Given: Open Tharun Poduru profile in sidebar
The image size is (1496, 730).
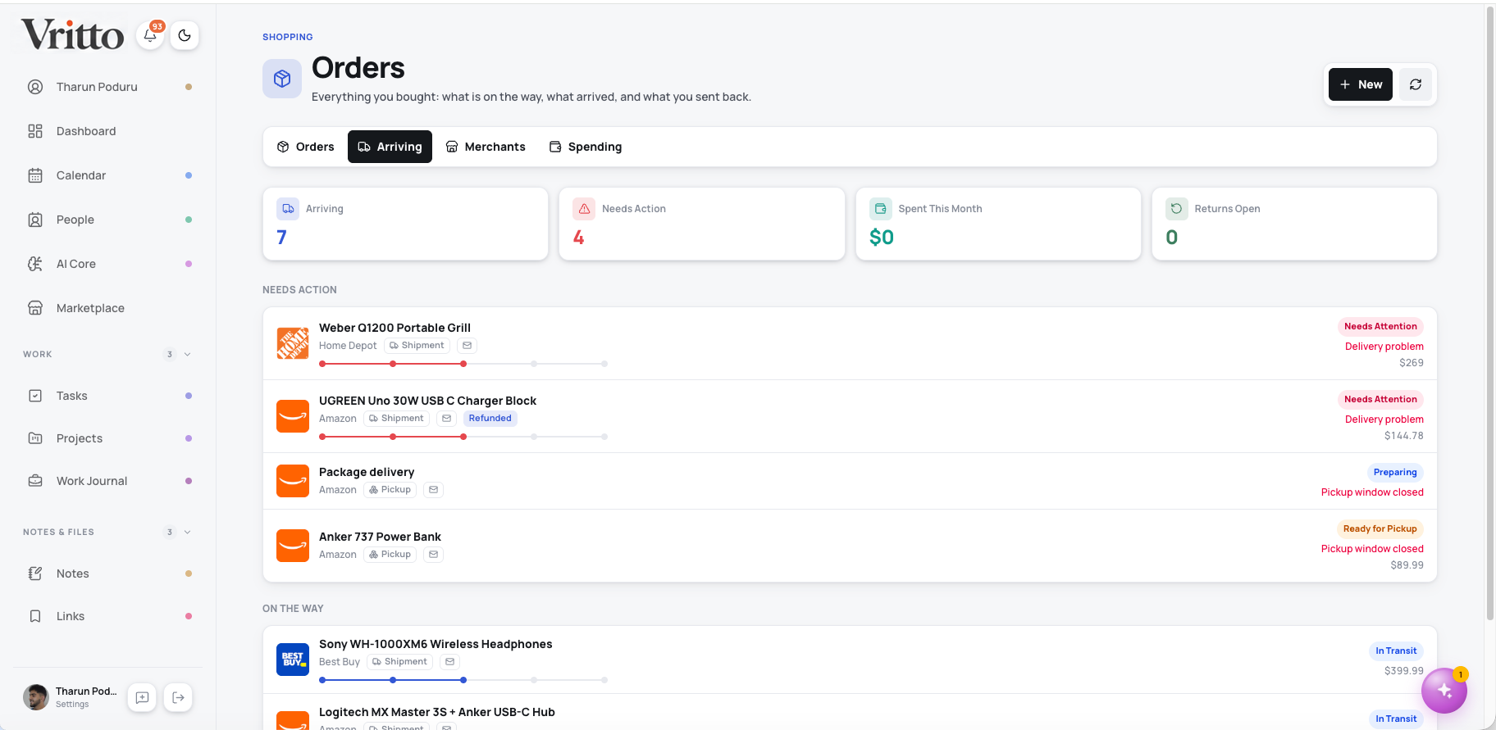Looking at the screenshot, I should coord(108,87).
